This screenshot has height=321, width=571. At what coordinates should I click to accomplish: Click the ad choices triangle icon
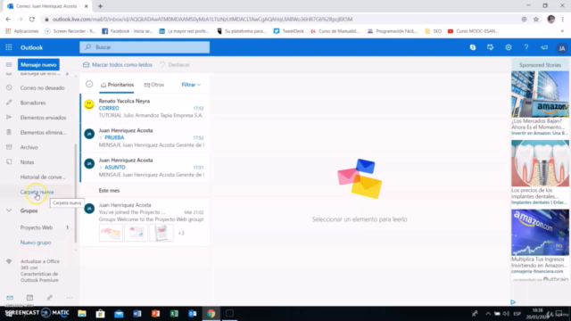(513, 302)
